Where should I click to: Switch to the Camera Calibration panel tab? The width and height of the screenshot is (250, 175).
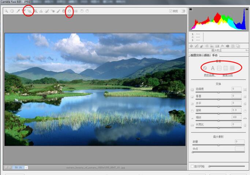point(228,46)
